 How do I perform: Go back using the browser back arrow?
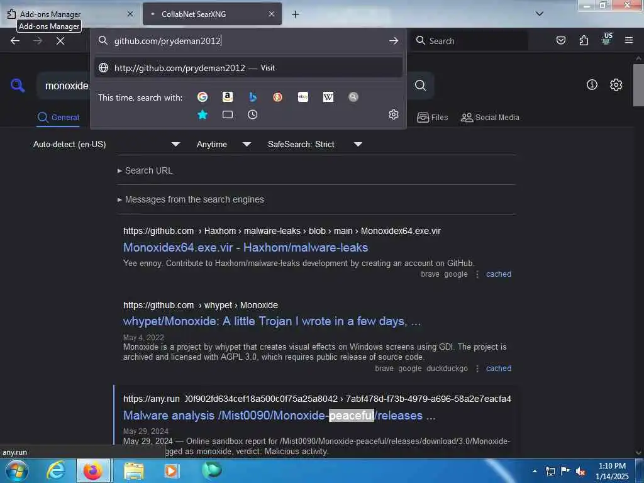click(x=15, y=41)
